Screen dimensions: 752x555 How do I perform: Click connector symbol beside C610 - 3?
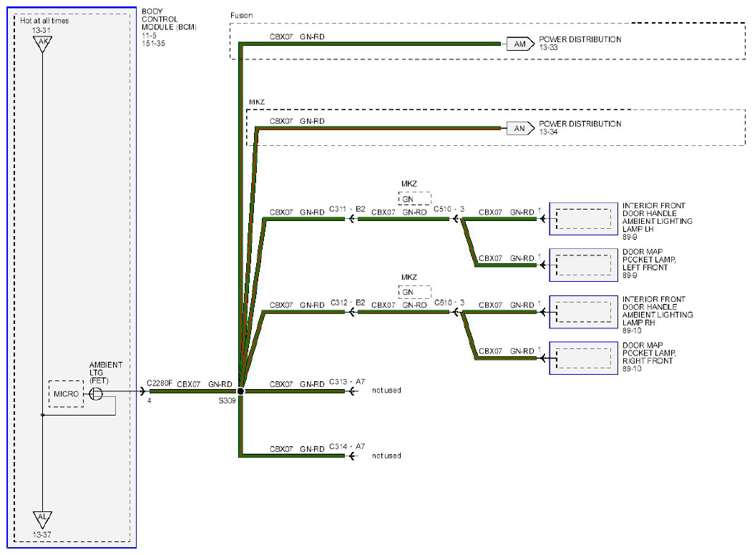(x=456, y=312)
